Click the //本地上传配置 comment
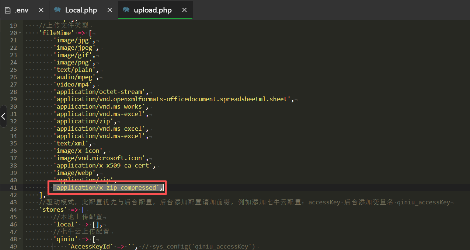470x250 pixels. pyautogui.click(x=78, y=217)
